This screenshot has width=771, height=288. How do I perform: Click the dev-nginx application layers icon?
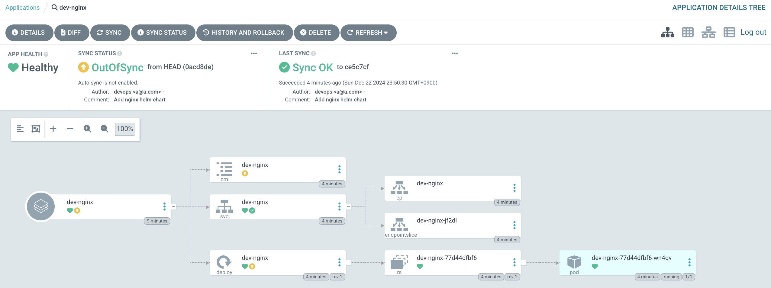click(41, 206)
